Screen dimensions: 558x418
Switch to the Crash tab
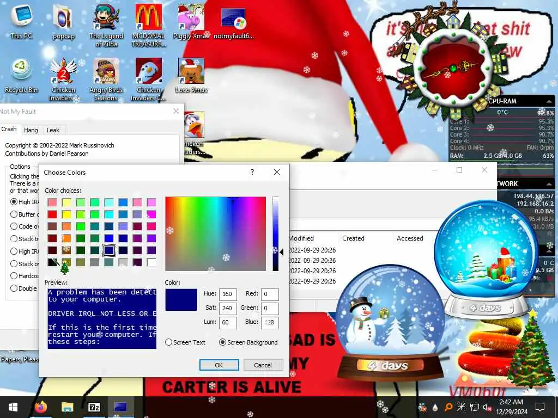pos(9,130)
